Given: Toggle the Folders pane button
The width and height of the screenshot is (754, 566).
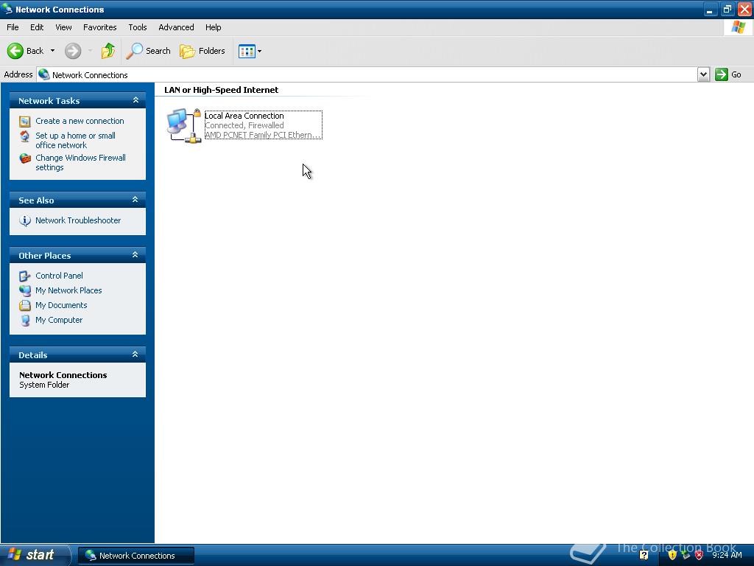Looking at the screenshot, I should (202, 51).
